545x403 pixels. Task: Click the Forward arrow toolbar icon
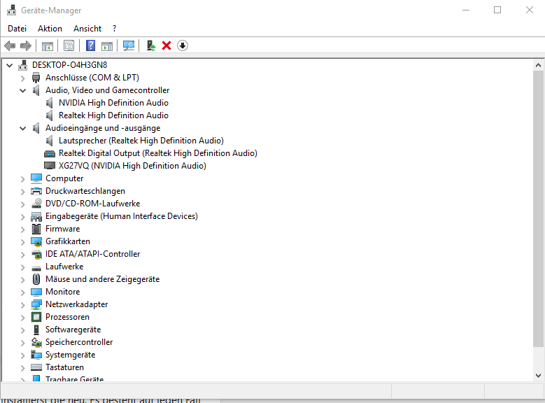(26, 45)
